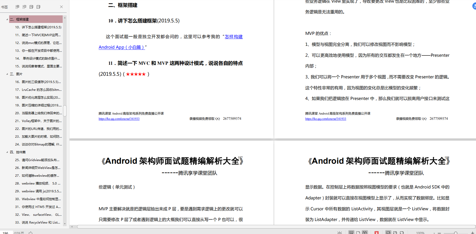The width and height of the screenshot is (476, 234).
Task: Click the expand all bookmarks icon
Action: coord(17,7)
